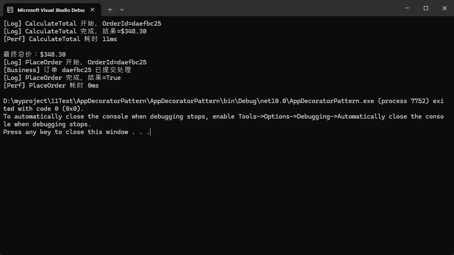
Task: Open a new tab with plus button
Action: coord(110,9)
